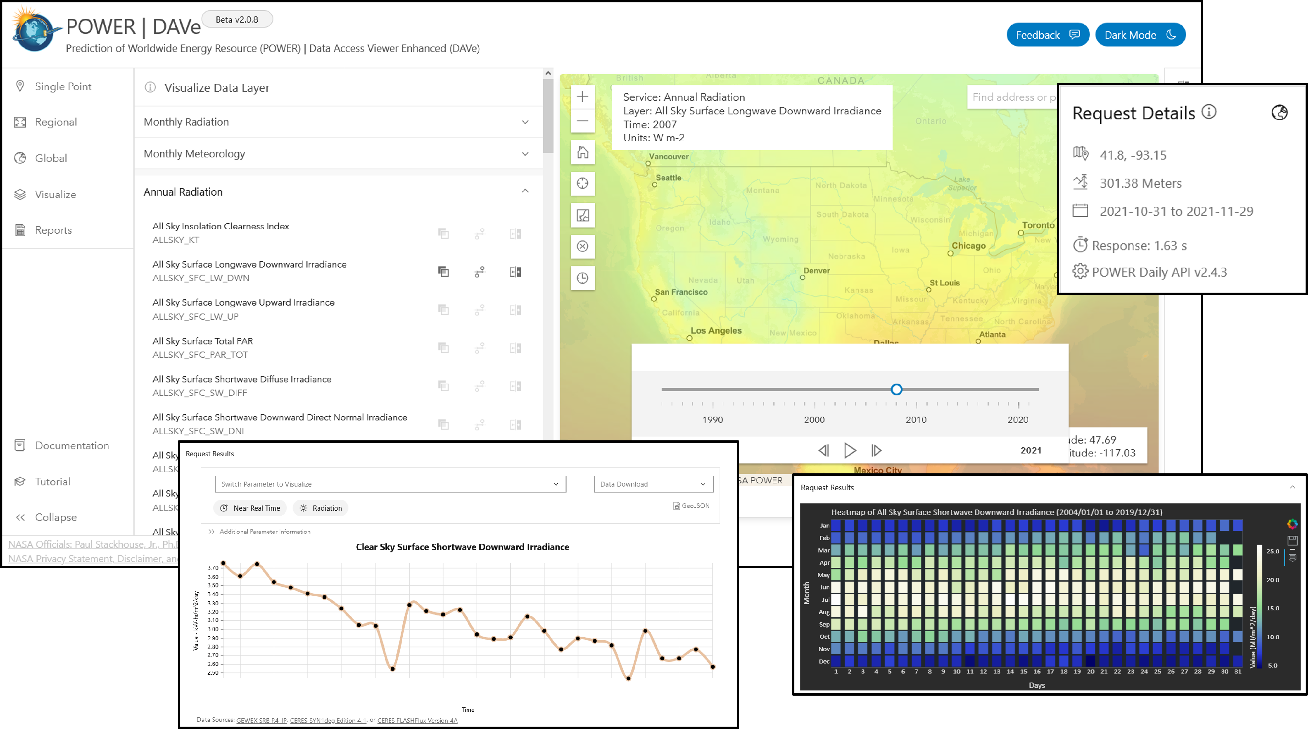Open CERES SYN1deg Edition 4.1 link

click(x=328, y=720)
